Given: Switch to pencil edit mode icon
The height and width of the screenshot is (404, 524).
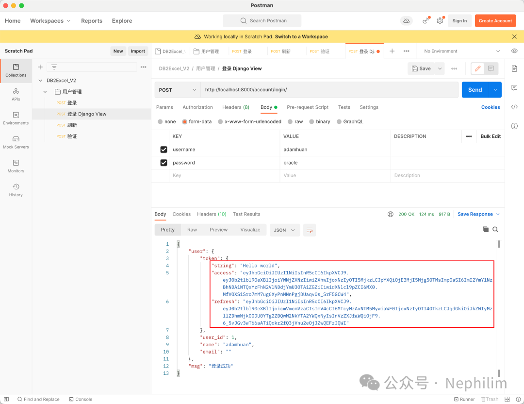Looking at the screenshot, I should point(478,68).
